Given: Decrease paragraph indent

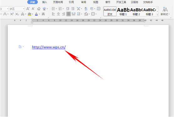Looking at the screenshot, I should pos(68,9).
